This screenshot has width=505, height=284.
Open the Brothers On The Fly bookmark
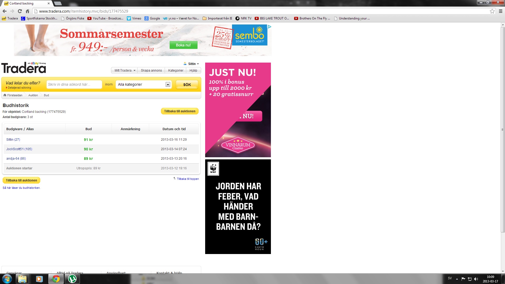point(312,18)
